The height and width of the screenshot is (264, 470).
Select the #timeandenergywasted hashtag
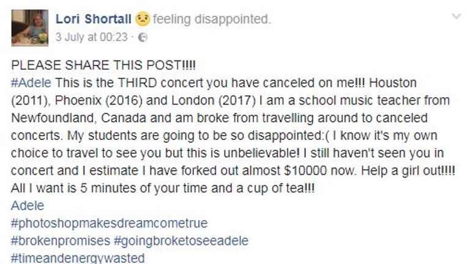point(78,258)
